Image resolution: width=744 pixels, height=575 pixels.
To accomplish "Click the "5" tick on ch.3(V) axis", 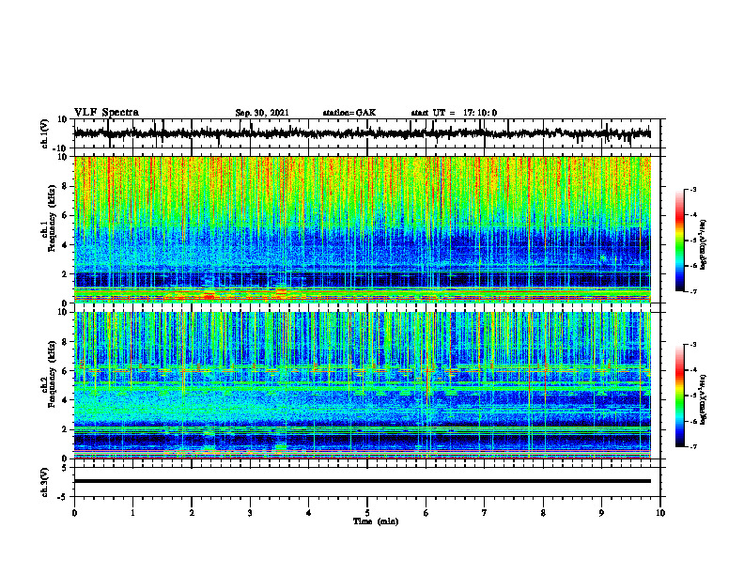I will point(66,467).
